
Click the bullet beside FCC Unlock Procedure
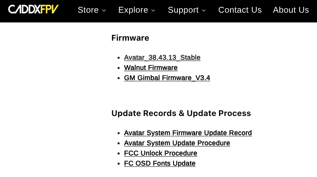(x=118, y=154)
